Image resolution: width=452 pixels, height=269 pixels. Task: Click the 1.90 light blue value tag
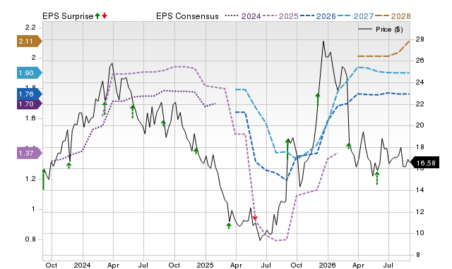click(30, 73)
